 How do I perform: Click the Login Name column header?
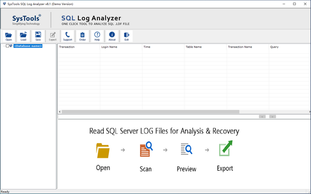[x=121, y=47]
